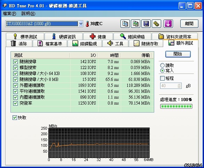The image size is (204, 168).
Task: Expand the ST31000333AS drive dropdown
Action: point(81,24)
